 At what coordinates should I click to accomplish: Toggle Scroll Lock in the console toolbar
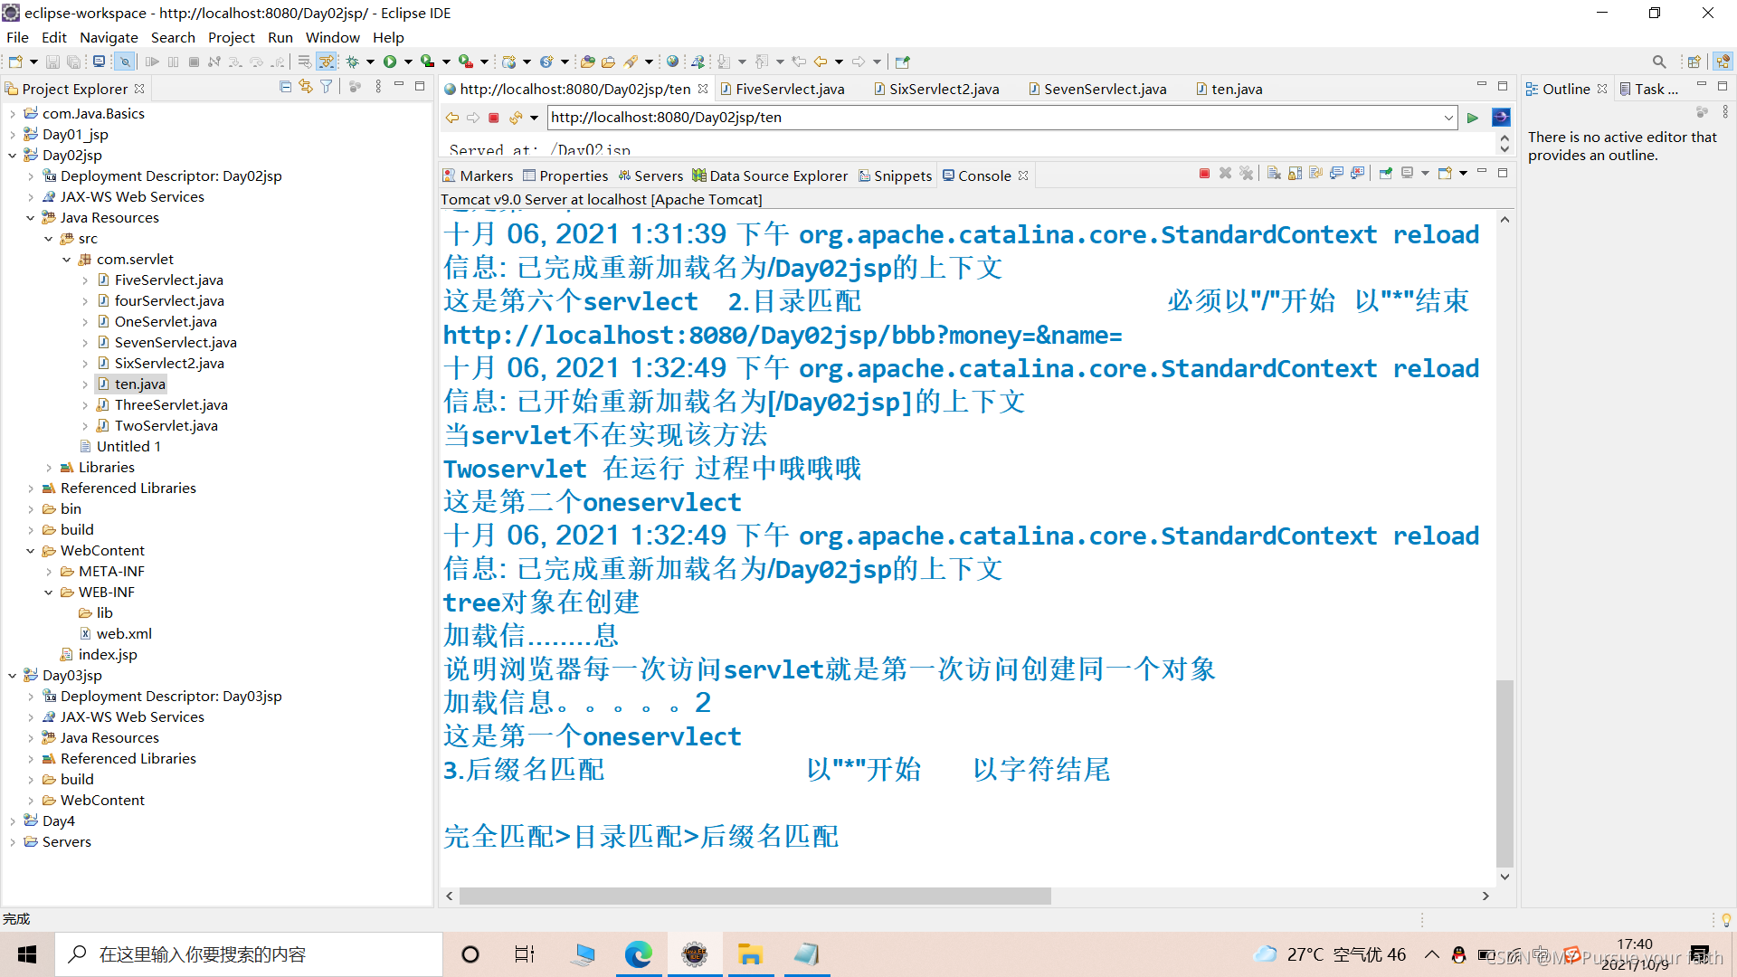coord(1295,174)
